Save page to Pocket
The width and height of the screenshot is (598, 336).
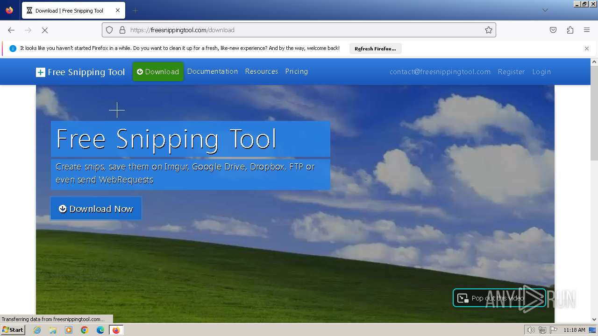pyautogui.click(x=553, y=30)
